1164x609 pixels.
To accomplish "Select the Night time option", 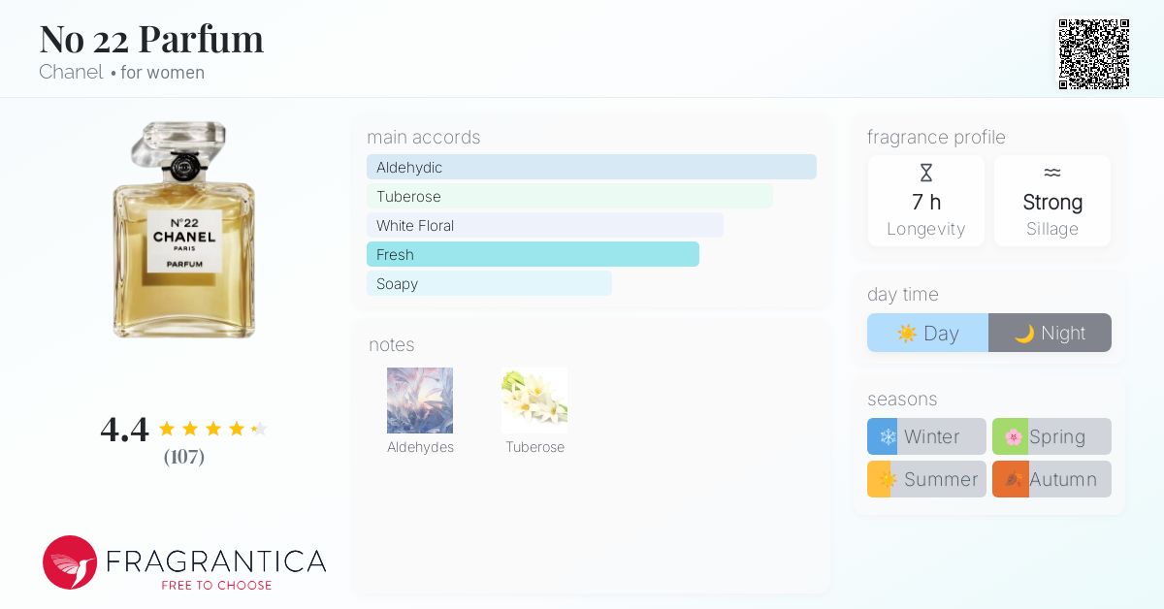I will tap(1050, 333).
